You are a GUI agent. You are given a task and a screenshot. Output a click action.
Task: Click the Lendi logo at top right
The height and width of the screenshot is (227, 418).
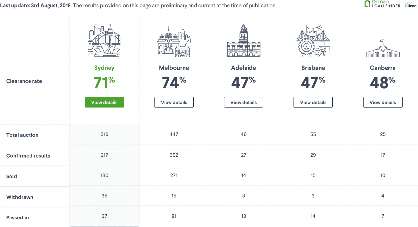coord(411,5)
